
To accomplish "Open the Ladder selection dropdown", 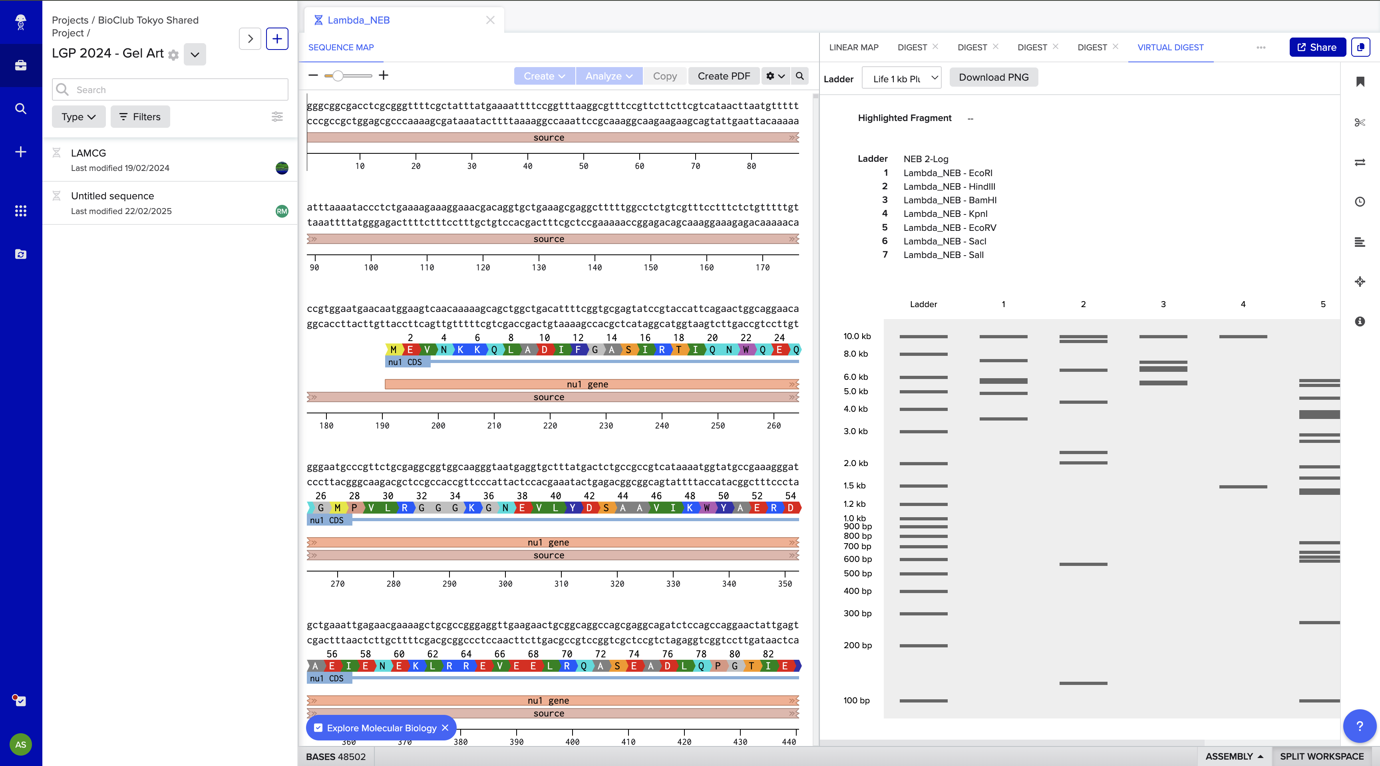I will tap(901, 78).
